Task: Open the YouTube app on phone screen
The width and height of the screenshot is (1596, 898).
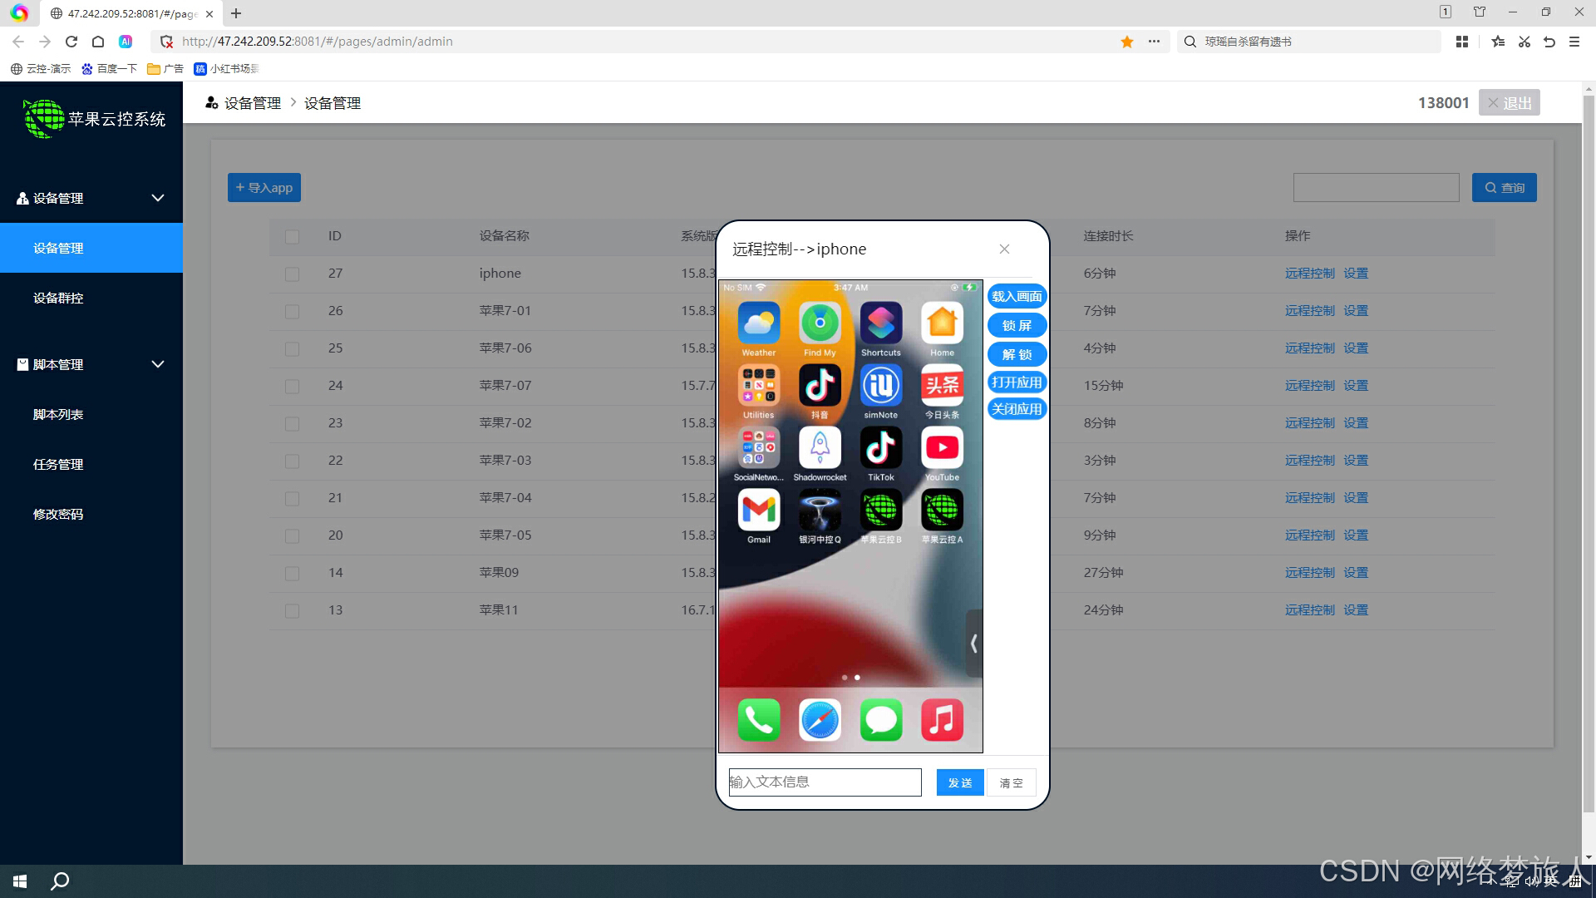Action: (942, 448)
